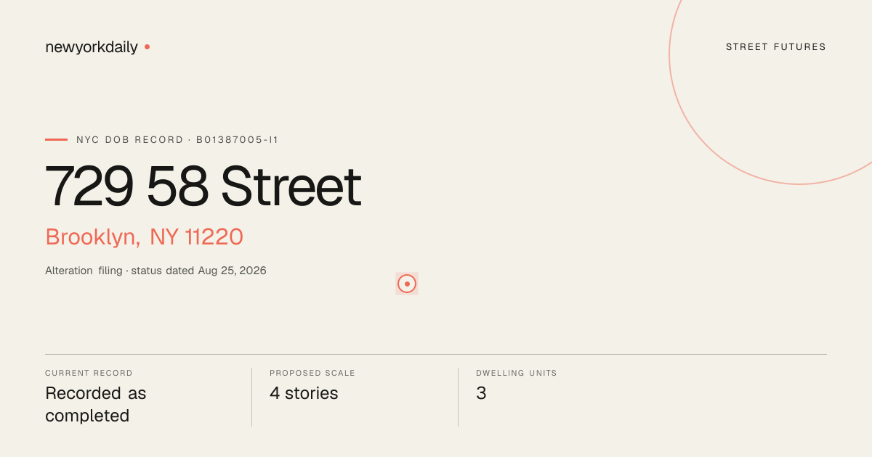Select the dwelling units count 3
The height and width of the screenshot is (457, 872).
481,393
